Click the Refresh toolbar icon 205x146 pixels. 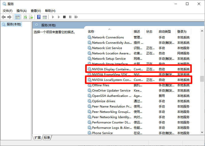click(x=25, y=17)
